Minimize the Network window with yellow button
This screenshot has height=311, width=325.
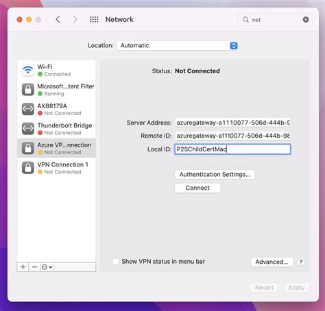pyautogui.click(x=29, y=20)
